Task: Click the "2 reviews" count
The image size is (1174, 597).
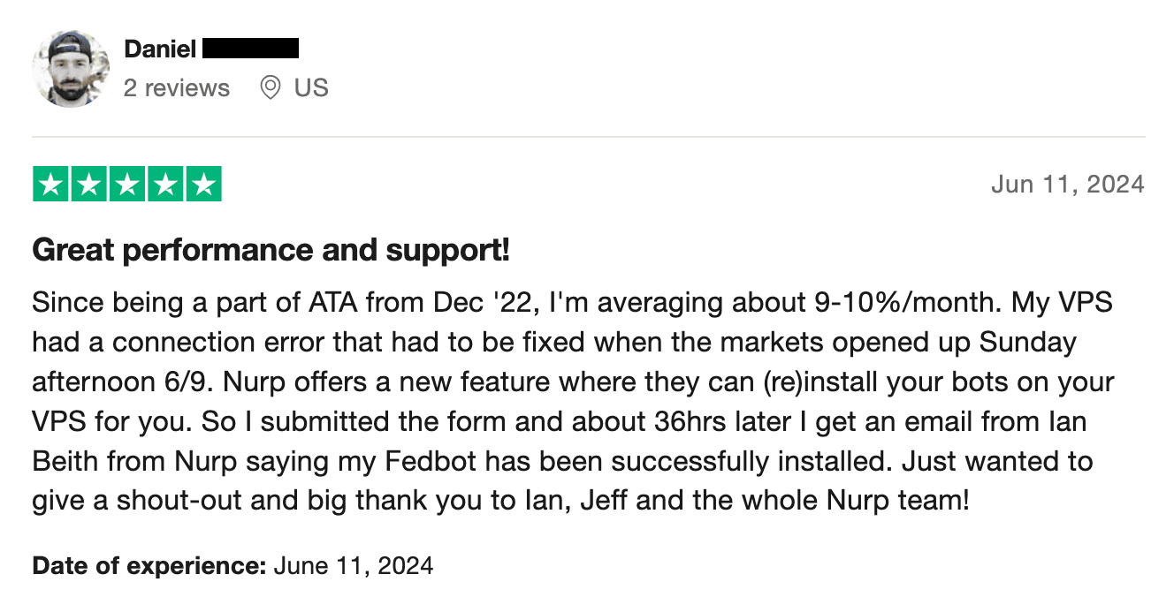Action: click(176, 88)
